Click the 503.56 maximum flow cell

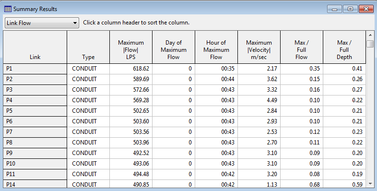click(131, 132)
